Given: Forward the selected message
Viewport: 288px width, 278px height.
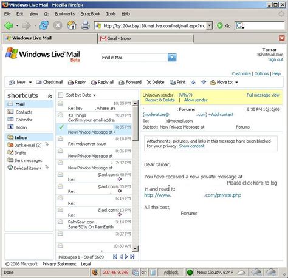Looking at the screenshot, I should 130,82.
